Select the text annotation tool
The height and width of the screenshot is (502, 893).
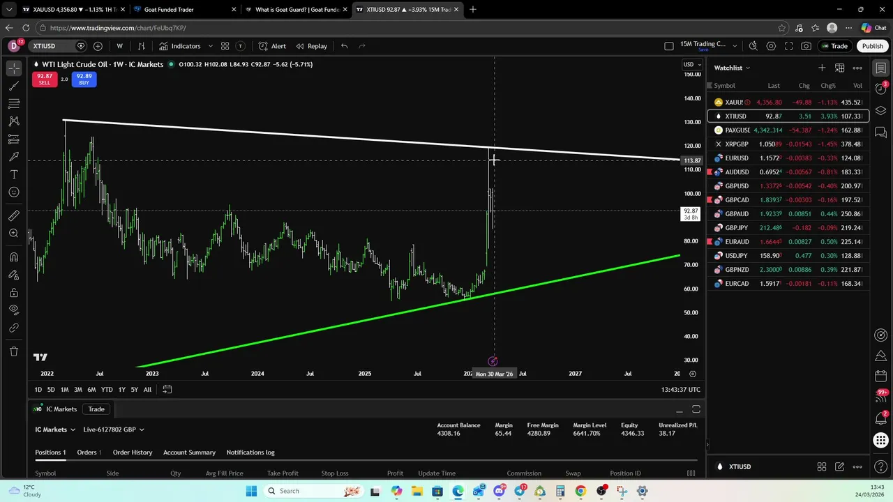(14, 174)
